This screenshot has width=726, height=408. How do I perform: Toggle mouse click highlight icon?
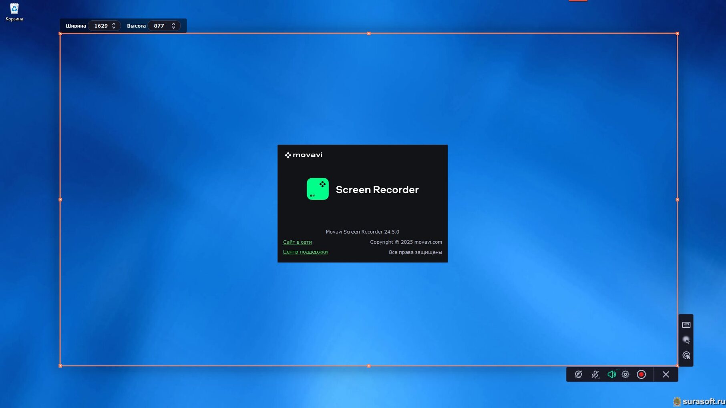tap(686, 355)
